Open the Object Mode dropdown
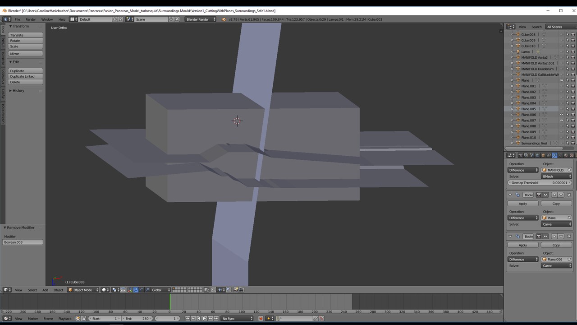The height and width of the screenshot is (325, 577). [x=82, y=290]
